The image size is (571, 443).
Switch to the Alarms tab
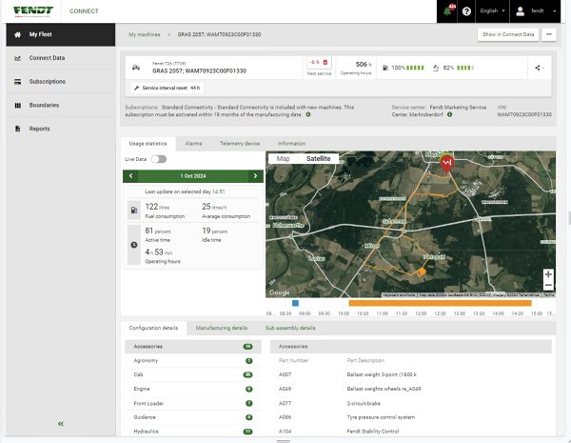tap(193, 143)
